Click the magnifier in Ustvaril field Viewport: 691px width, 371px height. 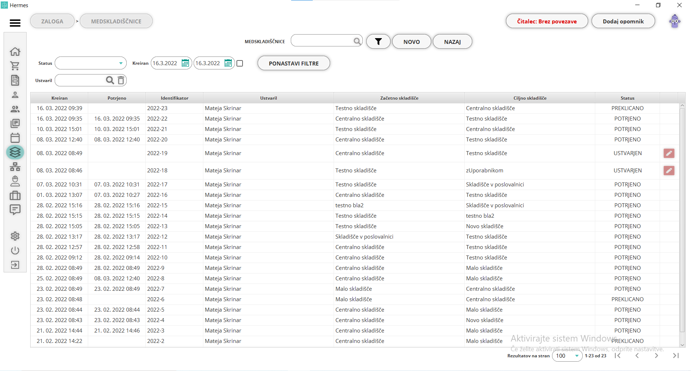click(x=110, y=80)
